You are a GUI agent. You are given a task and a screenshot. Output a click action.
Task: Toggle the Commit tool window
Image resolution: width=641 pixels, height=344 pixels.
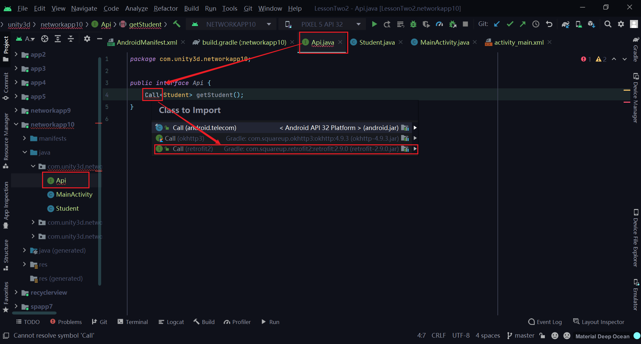[6, 86]
